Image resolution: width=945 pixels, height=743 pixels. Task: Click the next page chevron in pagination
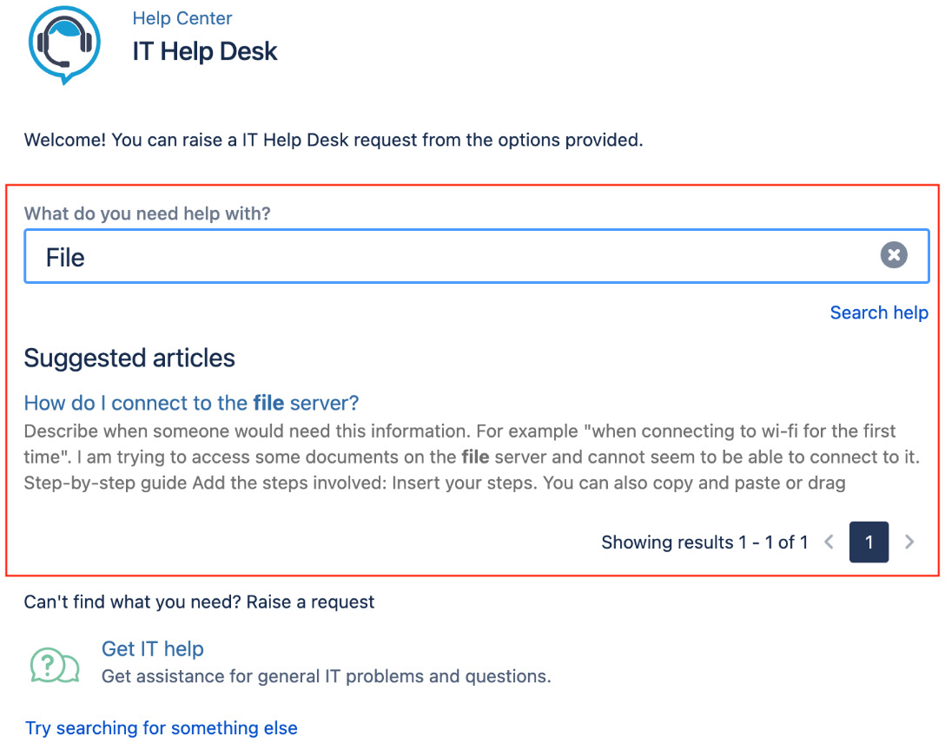[x=909, y=542]
